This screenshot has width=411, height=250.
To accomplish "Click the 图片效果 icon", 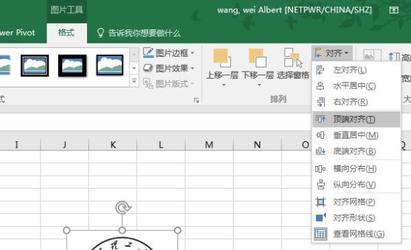I will click(148, 68).
